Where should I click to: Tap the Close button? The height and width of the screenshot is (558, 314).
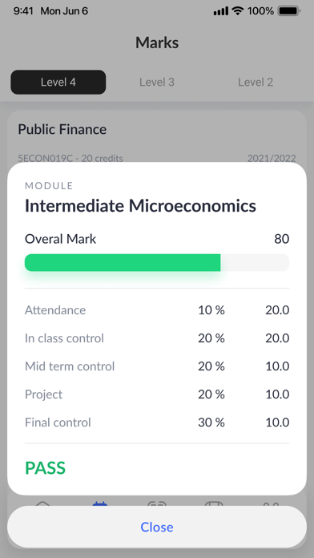[x=157, y=527]
